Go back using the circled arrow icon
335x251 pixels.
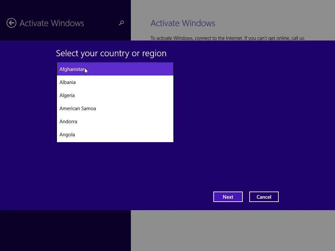11,23
